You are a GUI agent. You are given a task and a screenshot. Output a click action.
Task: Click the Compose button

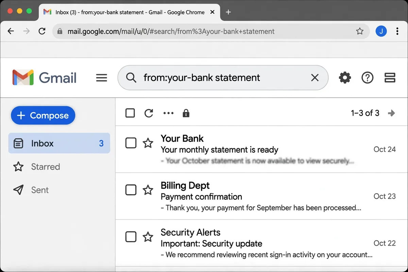coord(43,116)
